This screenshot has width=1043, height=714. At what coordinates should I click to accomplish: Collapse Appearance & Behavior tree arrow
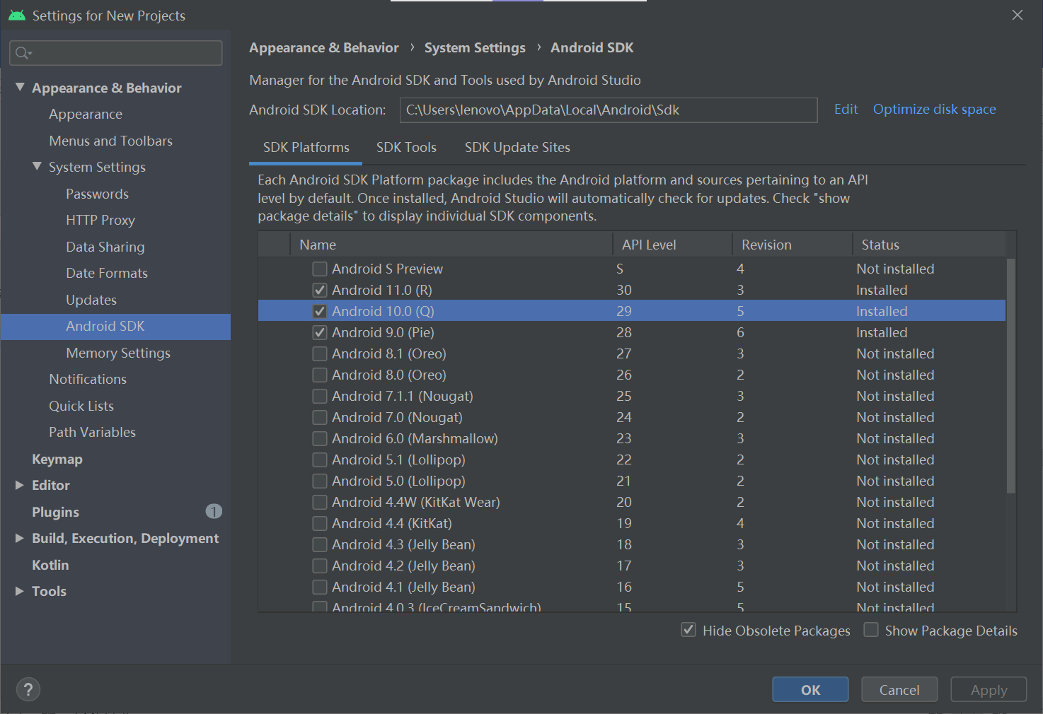tap(20, 87)
